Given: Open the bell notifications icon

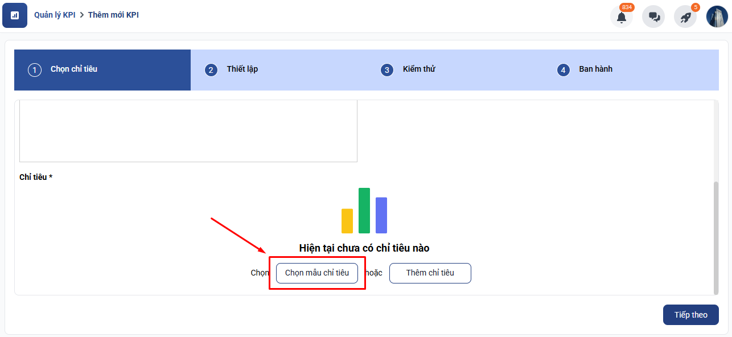Looking at the screenshot, I should pyautogui.click(x=621, y=17).
